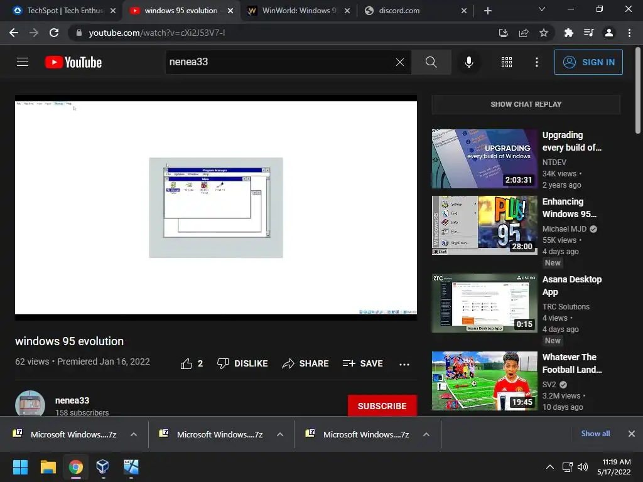The height and width of the screenshot is (482, 643).
Task: Expand options for second downloaded 7z file
Action: tap(280, 434)
